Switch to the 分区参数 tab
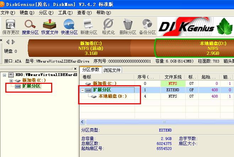This screenshot has height=157, width=234. pos(91,70)
